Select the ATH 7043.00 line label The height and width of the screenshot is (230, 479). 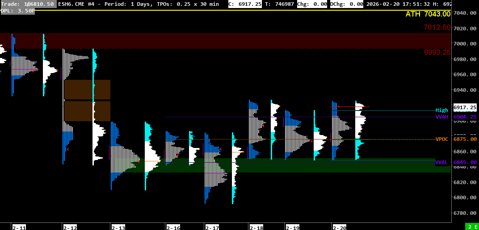tap(428, 14)
